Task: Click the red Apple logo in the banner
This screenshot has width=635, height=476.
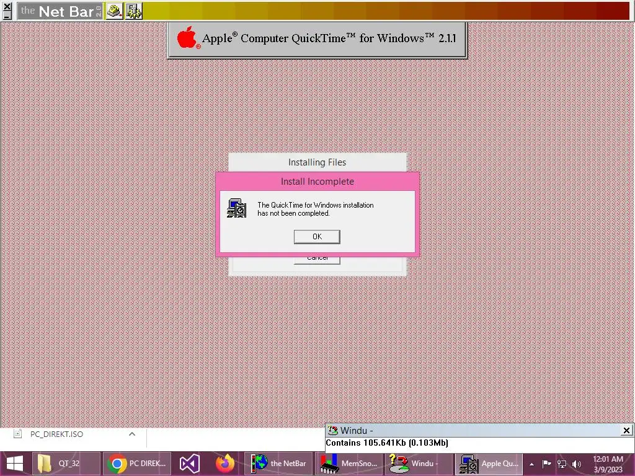Action: pos(187,38)
